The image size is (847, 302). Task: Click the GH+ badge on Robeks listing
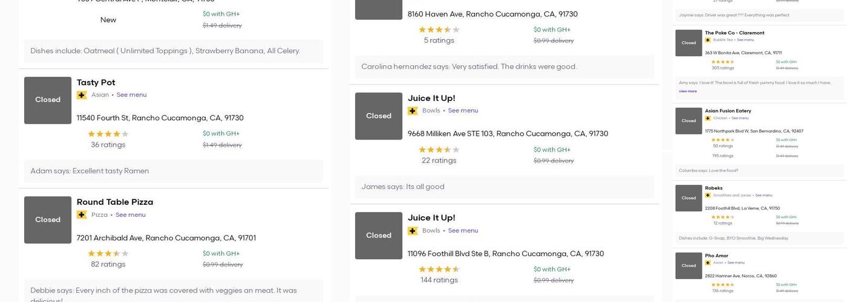(708, 195)
